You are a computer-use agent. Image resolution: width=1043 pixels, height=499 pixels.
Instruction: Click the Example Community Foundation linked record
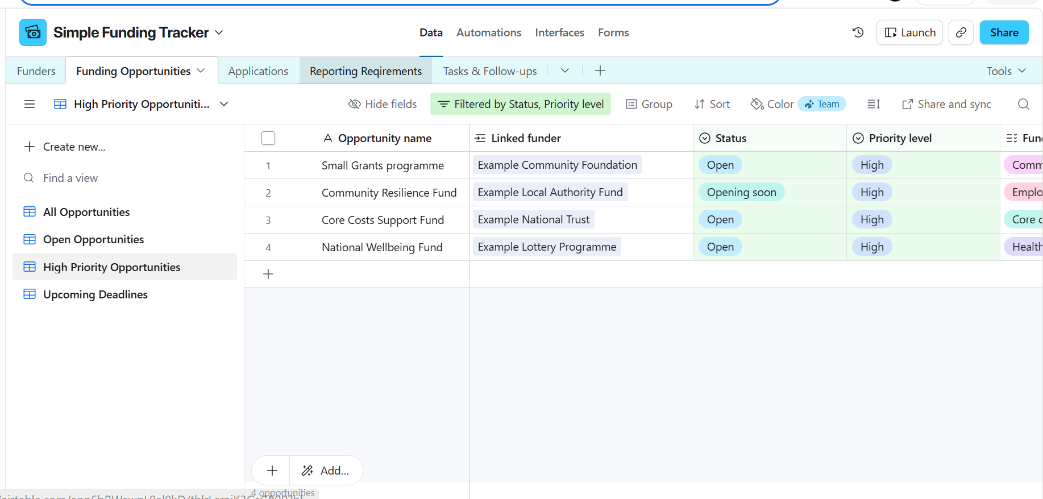558,165
